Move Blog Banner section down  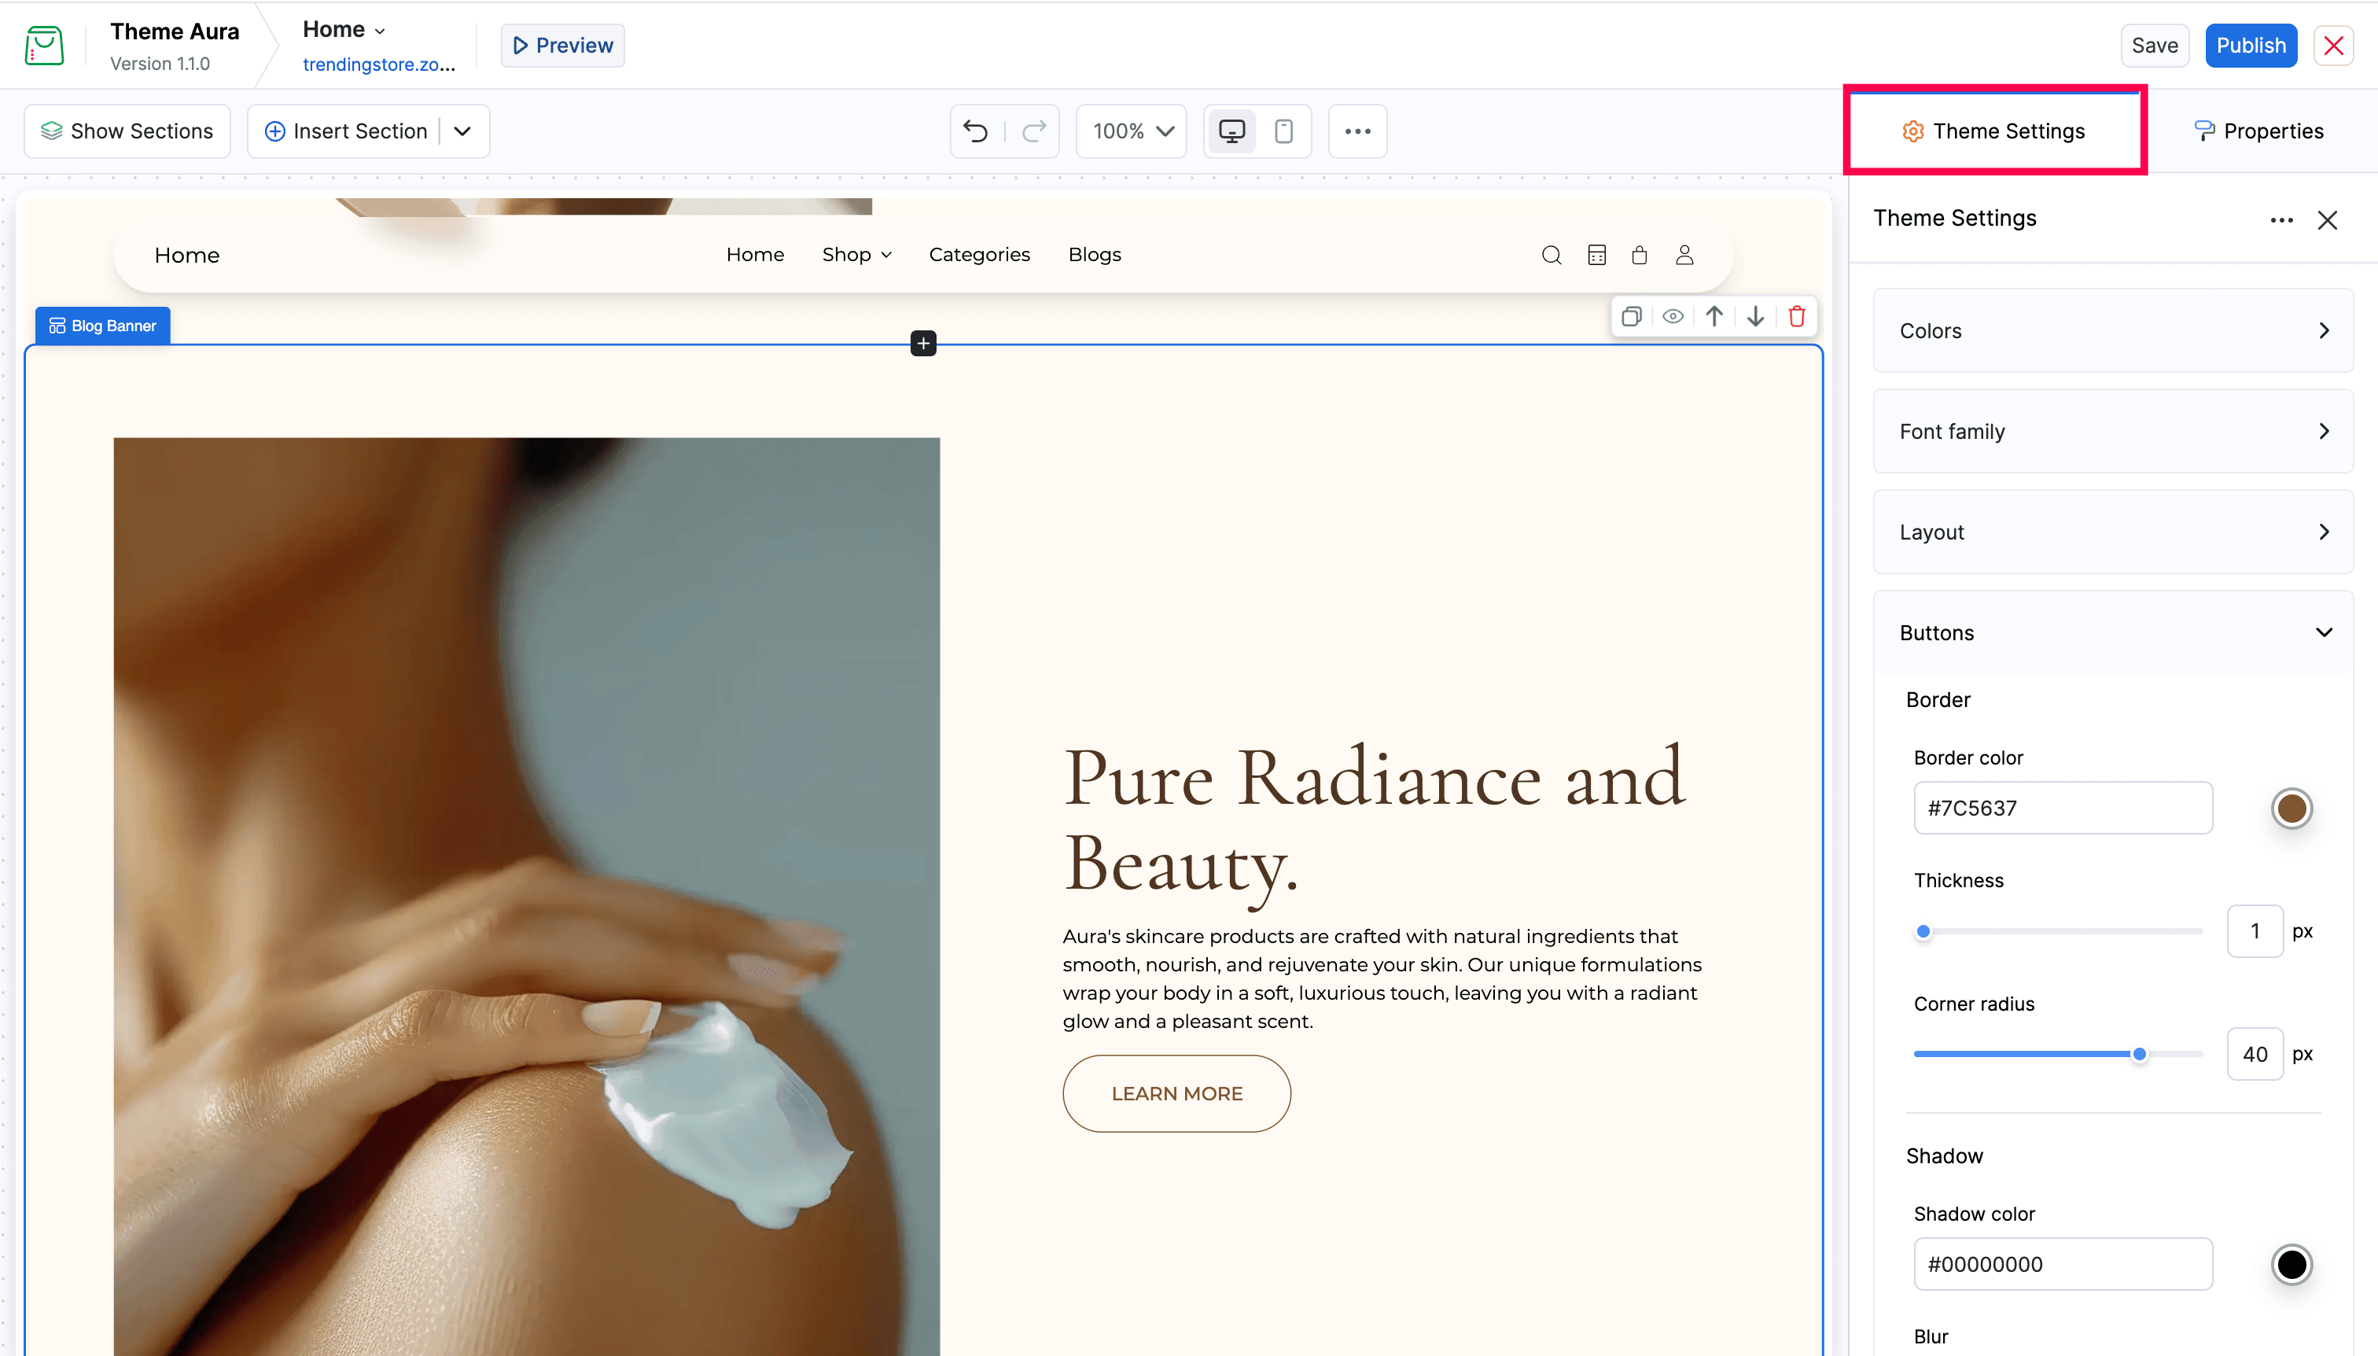[x=1755, y=317]
